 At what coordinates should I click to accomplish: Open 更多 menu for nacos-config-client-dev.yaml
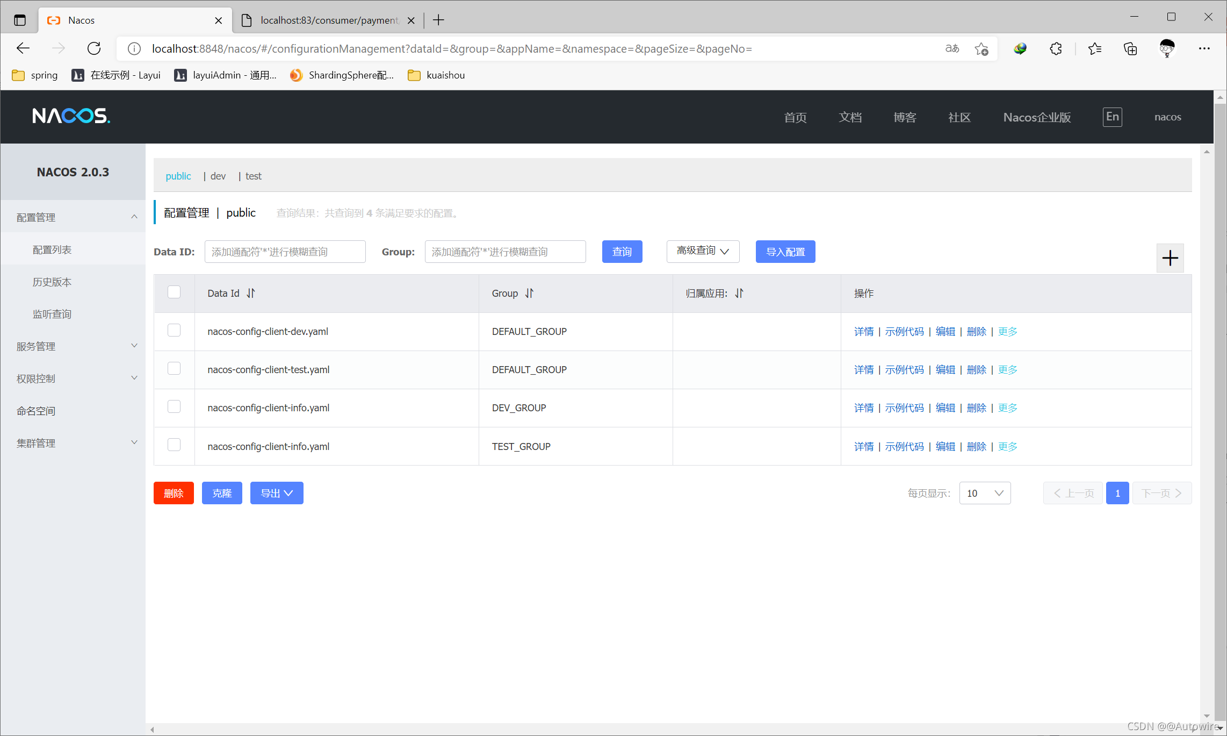(1008, 332)
